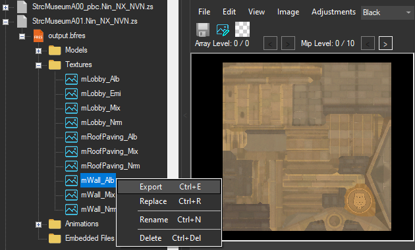Screen dimensions: 415x250
Task: Click the Save floppy disk icon
Action: [203, 30]
